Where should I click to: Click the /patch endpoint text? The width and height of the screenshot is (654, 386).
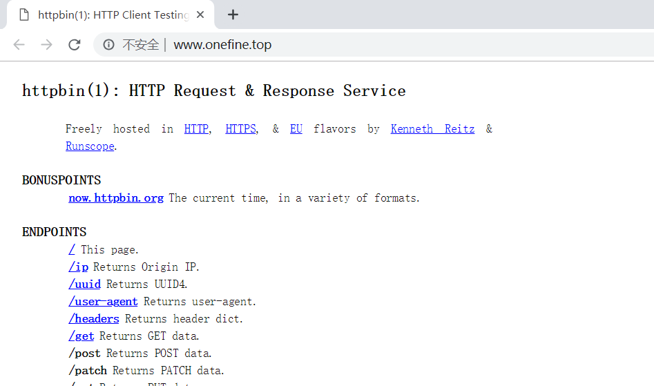(x=88, y=371)
